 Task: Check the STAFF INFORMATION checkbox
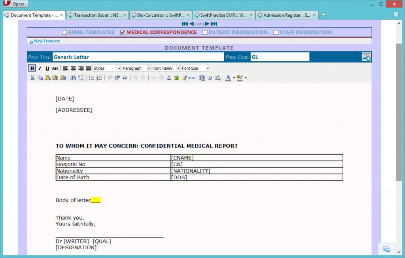276,32
